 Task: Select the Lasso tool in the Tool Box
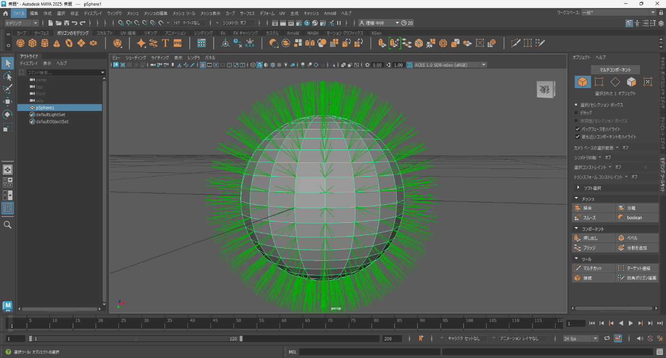coord(8,76)
